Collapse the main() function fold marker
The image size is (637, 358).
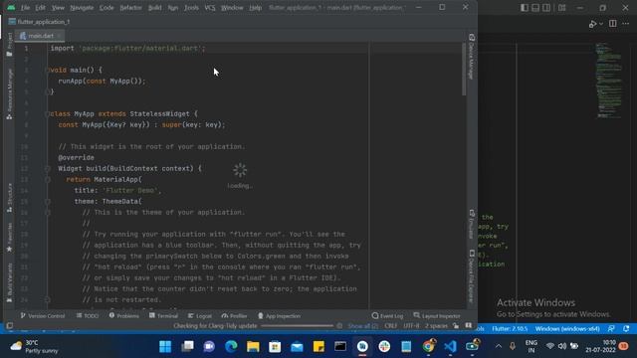coord(48,71)
